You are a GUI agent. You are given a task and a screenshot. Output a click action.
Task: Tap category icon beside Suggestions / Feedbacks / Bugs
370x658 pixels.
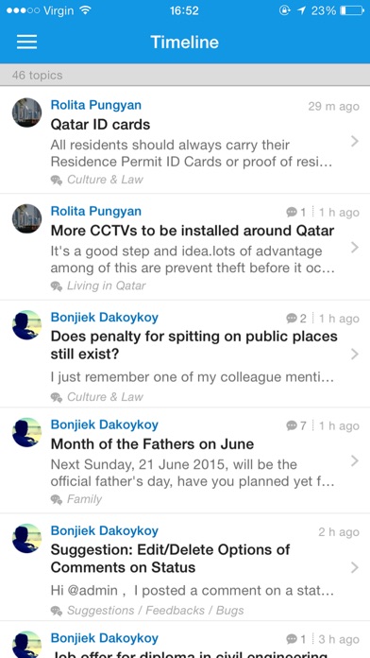tap(57, 611)
